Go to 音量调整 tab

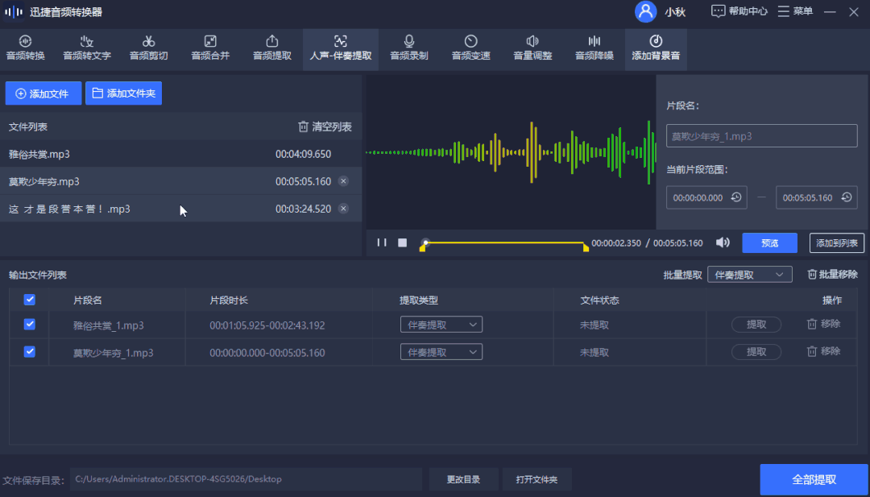point(532,49)
